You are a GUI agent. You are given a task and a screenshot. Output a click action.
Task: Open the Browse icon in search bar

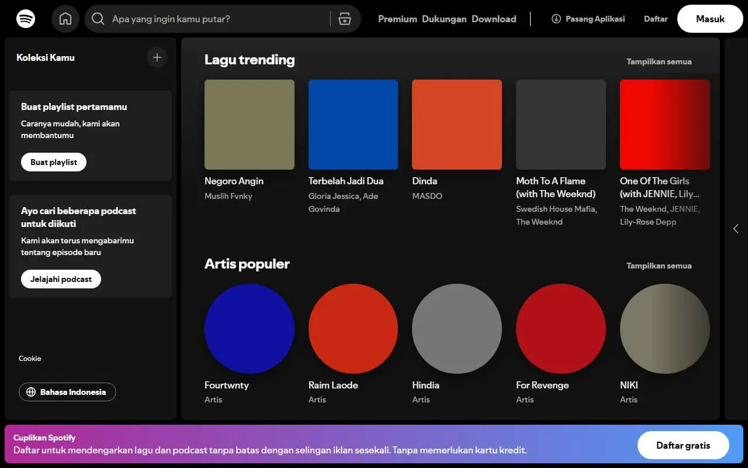point(345,19)
